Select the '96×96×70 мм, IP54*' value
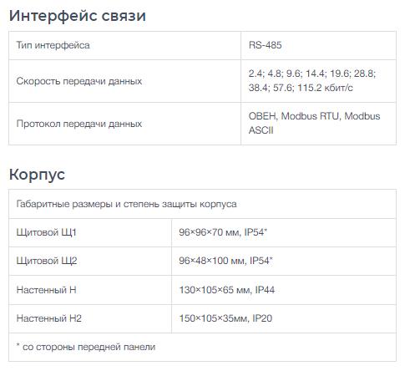The width and height of the screenshot is (410, 371). pyautogui.click(x=223, y=232)
